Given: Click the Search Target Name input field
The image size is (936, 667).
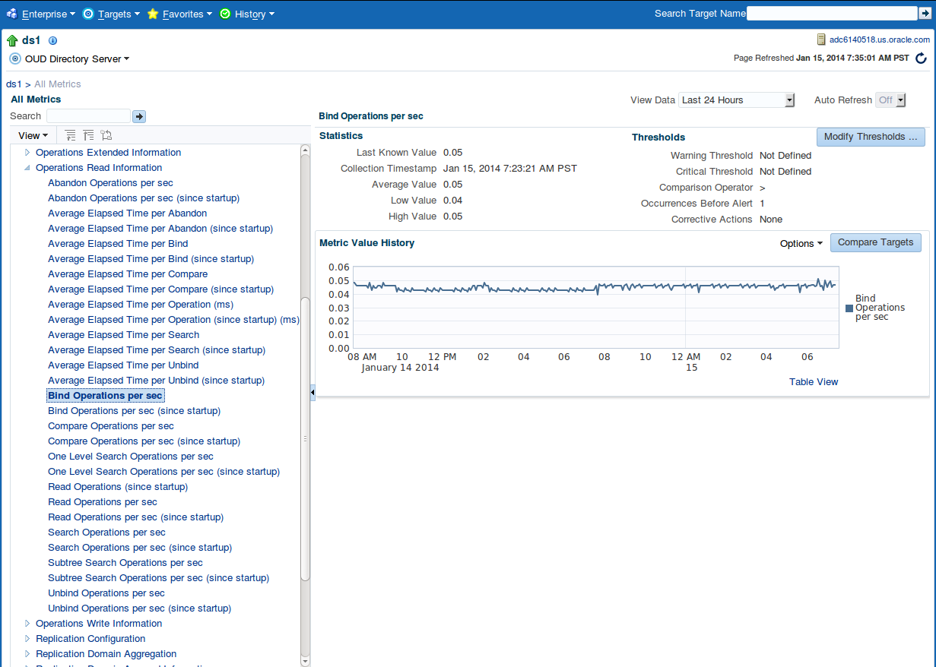Looking at the screenshot, I should coord(832,13).
